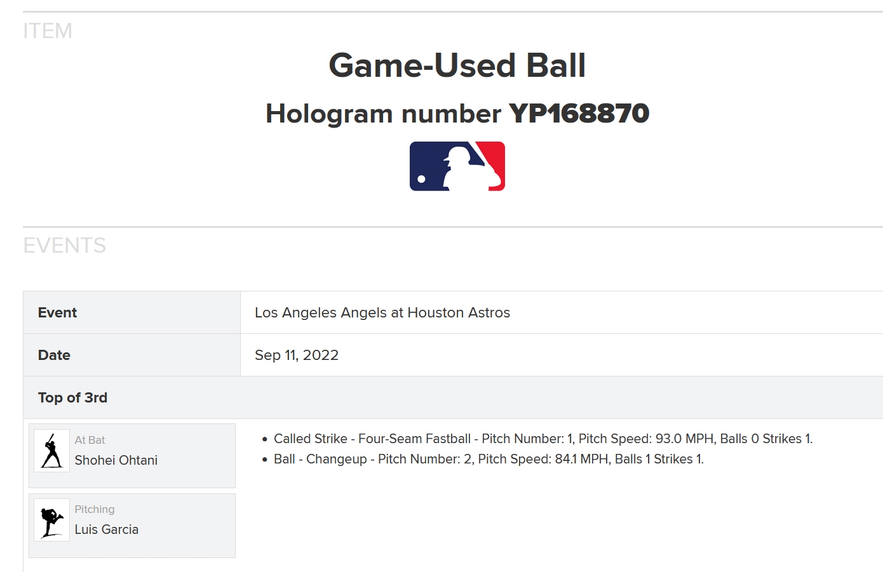The height and width of the screenshot is (572, 883).
Task: Click the pitcher silhouette icon
Action: (x=52, y=520)
